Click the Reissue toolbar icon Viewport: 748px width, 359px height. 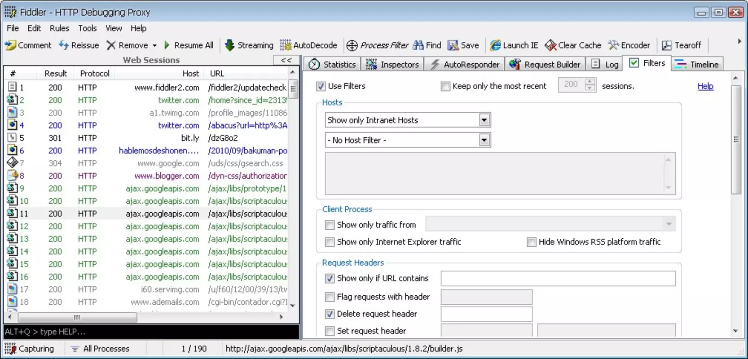(64, 45)
